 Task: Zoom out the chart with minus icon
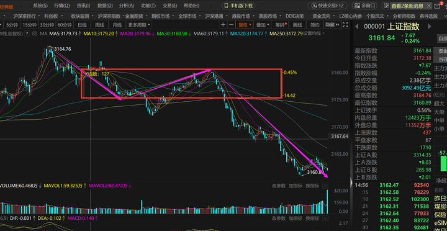pyautogui.click(x=231, y=25)
